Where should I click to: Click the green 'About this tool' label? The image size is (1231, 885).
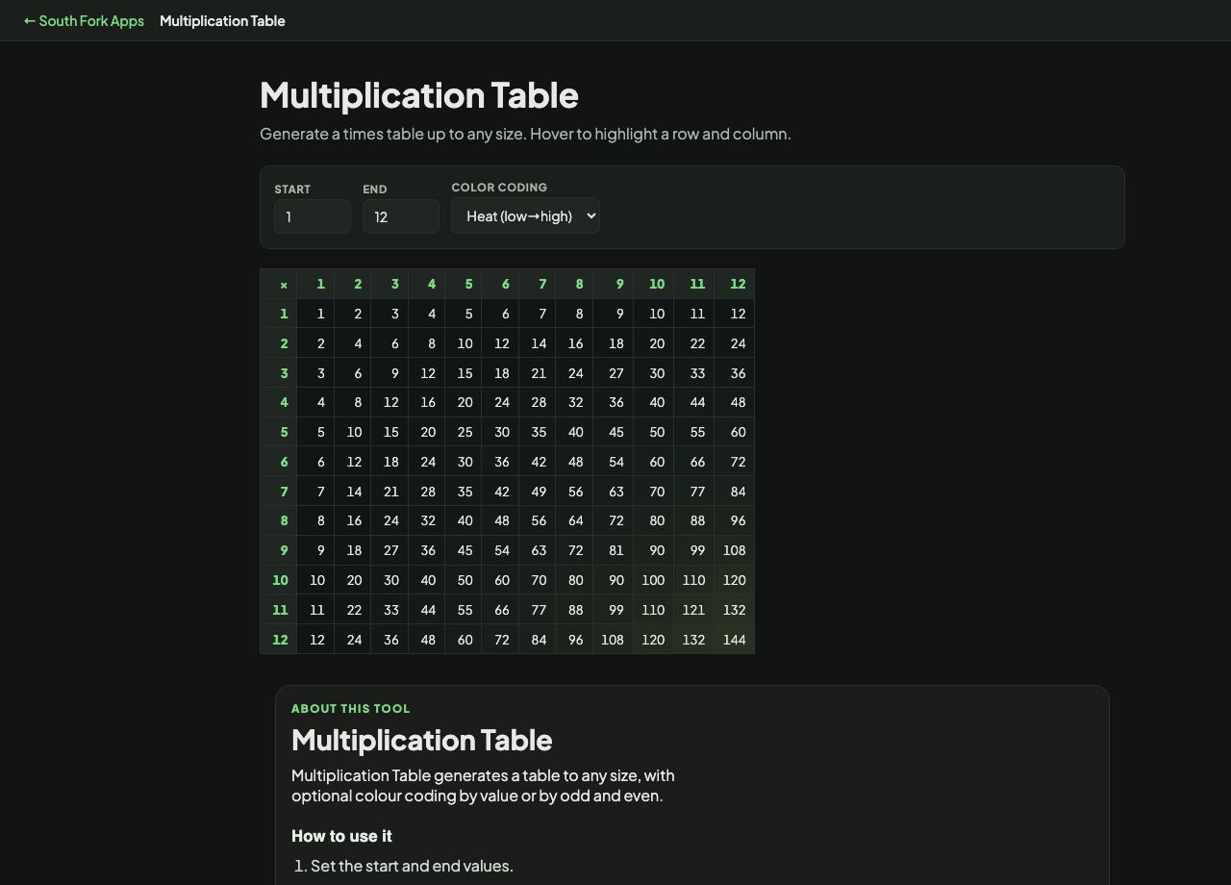[x=351, y=709]
